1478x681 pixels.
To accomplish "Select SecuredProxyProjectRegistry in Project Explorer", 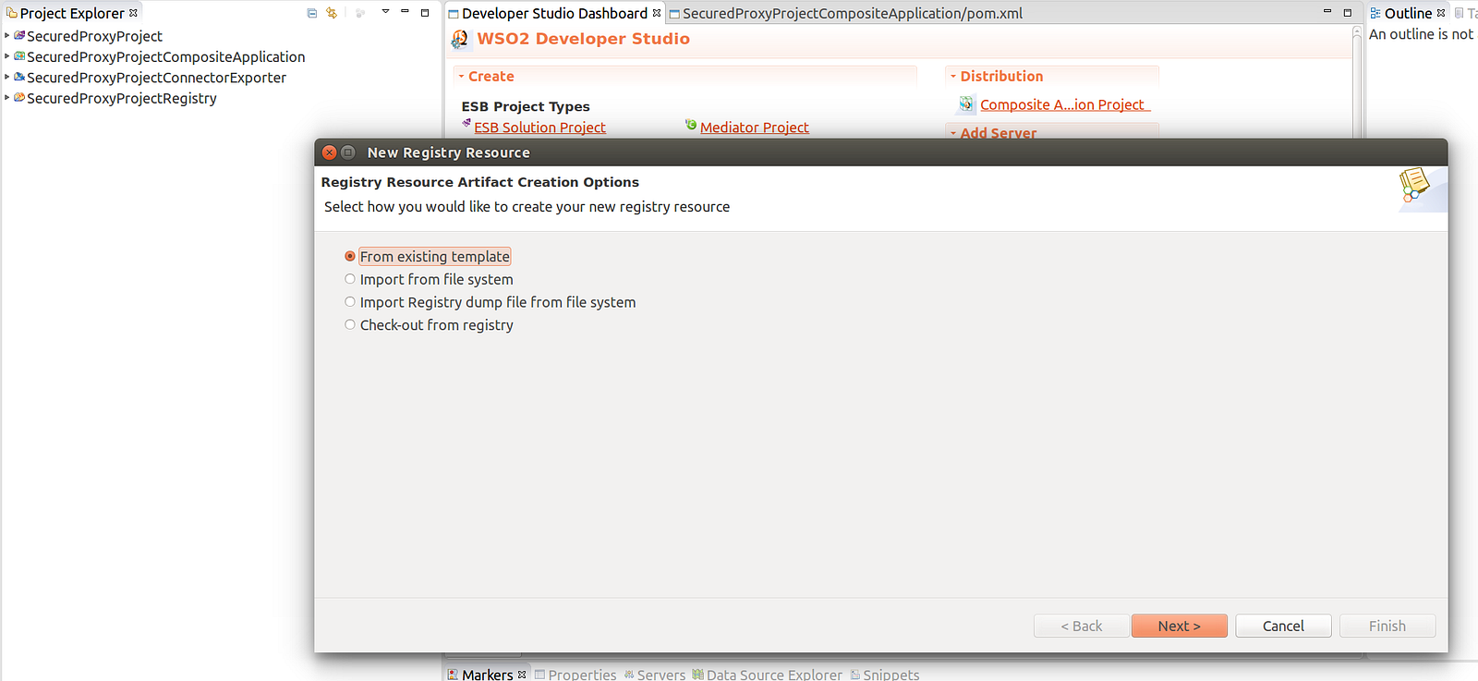I will tap(122, 99).
